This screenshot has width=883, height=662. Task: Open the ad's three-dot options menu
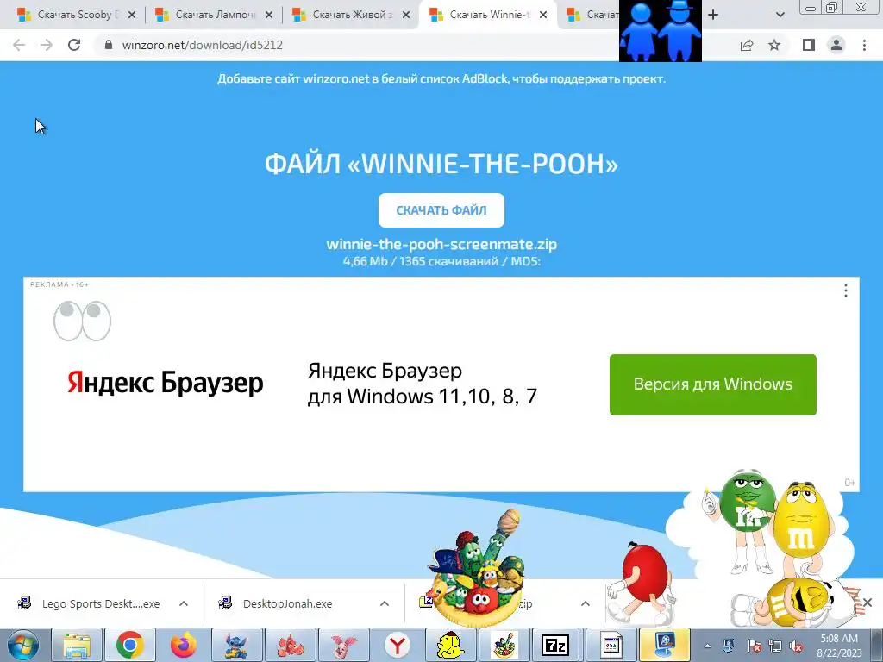[845, 290]
